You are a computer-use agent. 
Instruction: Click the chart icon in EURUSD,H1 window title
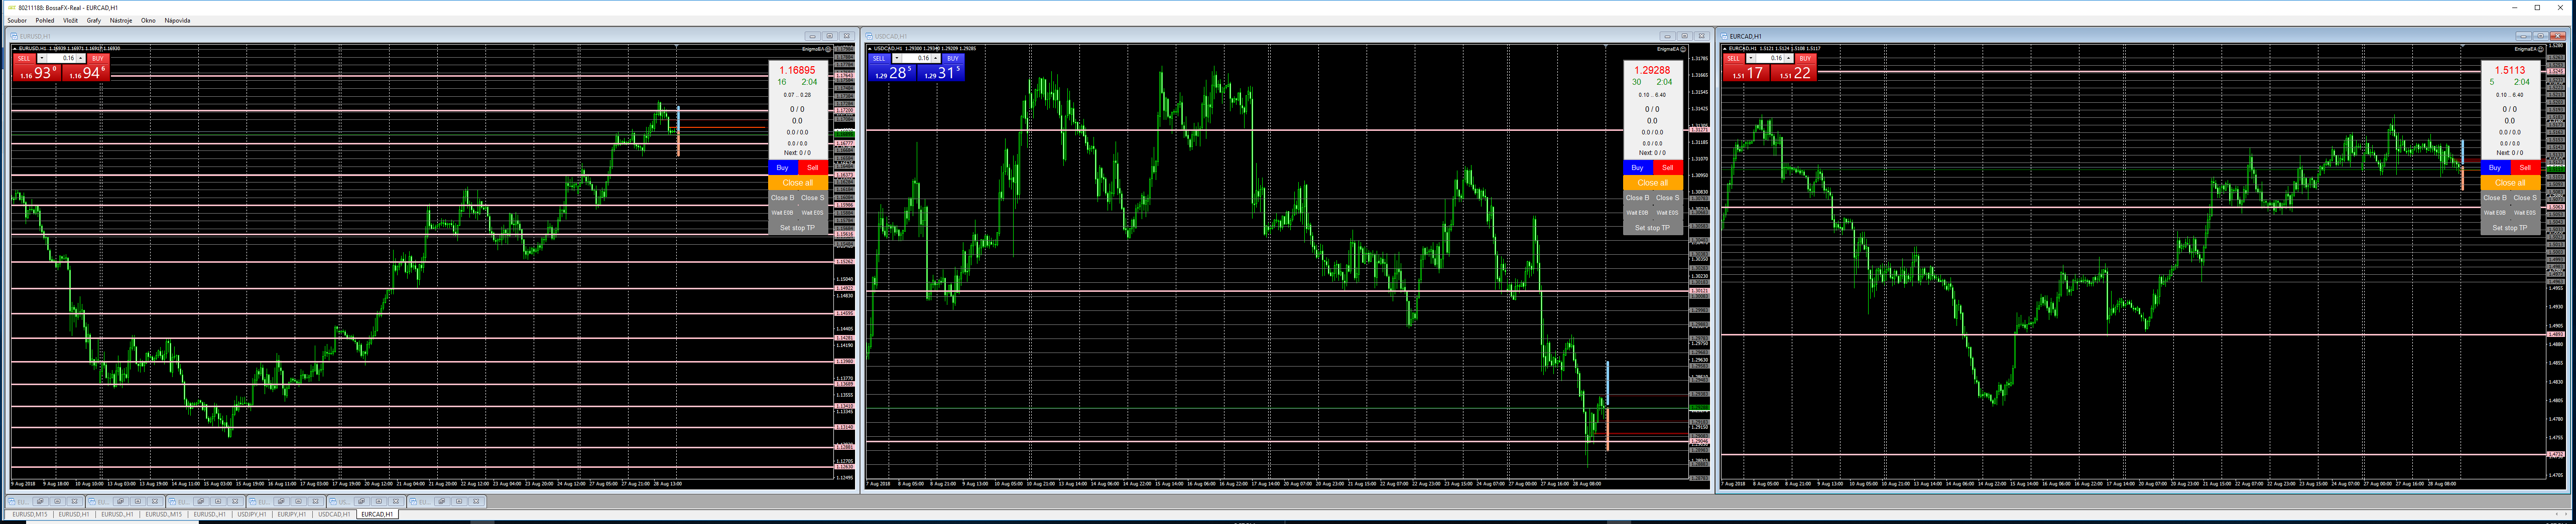[15, 36]
